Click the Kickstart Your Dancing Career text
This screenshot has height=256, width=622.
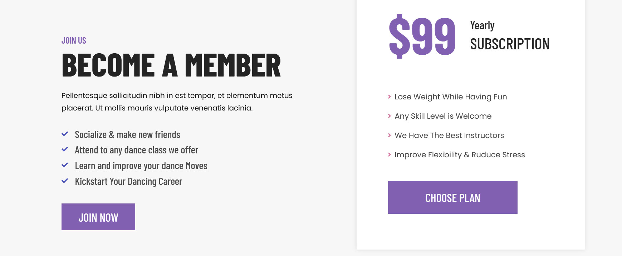point(128,182)
